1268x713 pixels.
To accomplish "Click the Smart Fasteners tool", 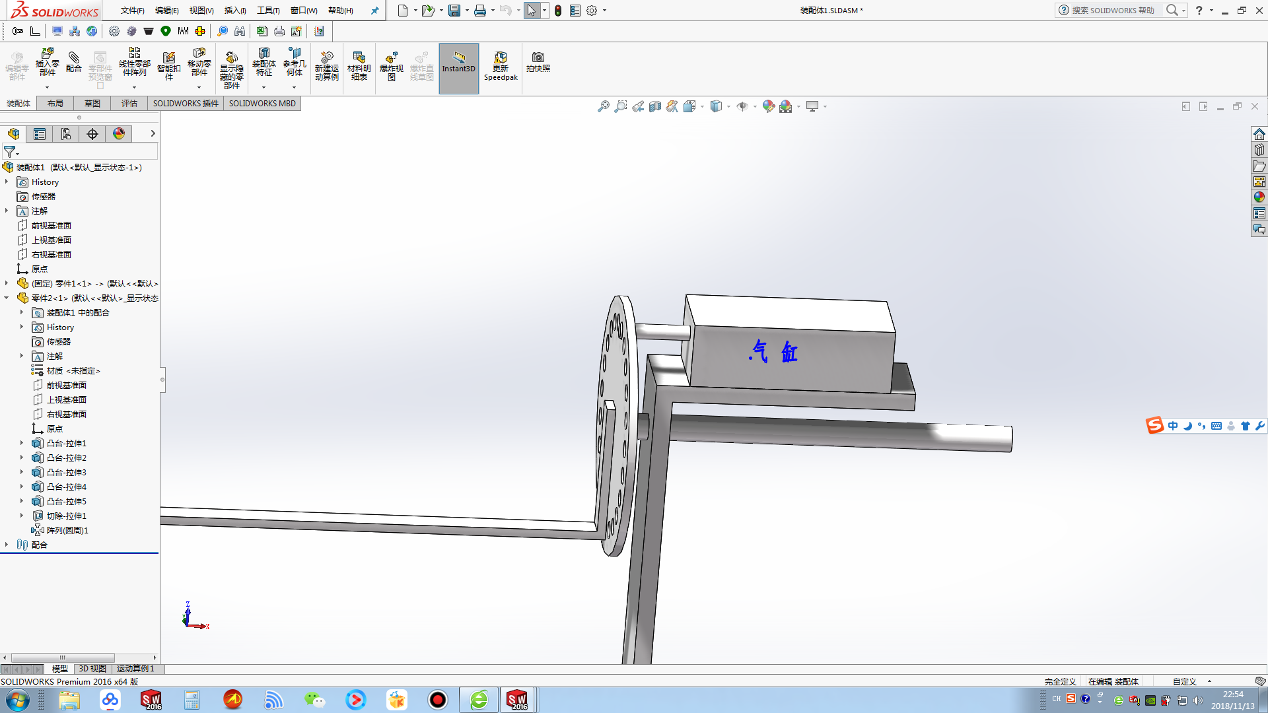I will (168, 66).
